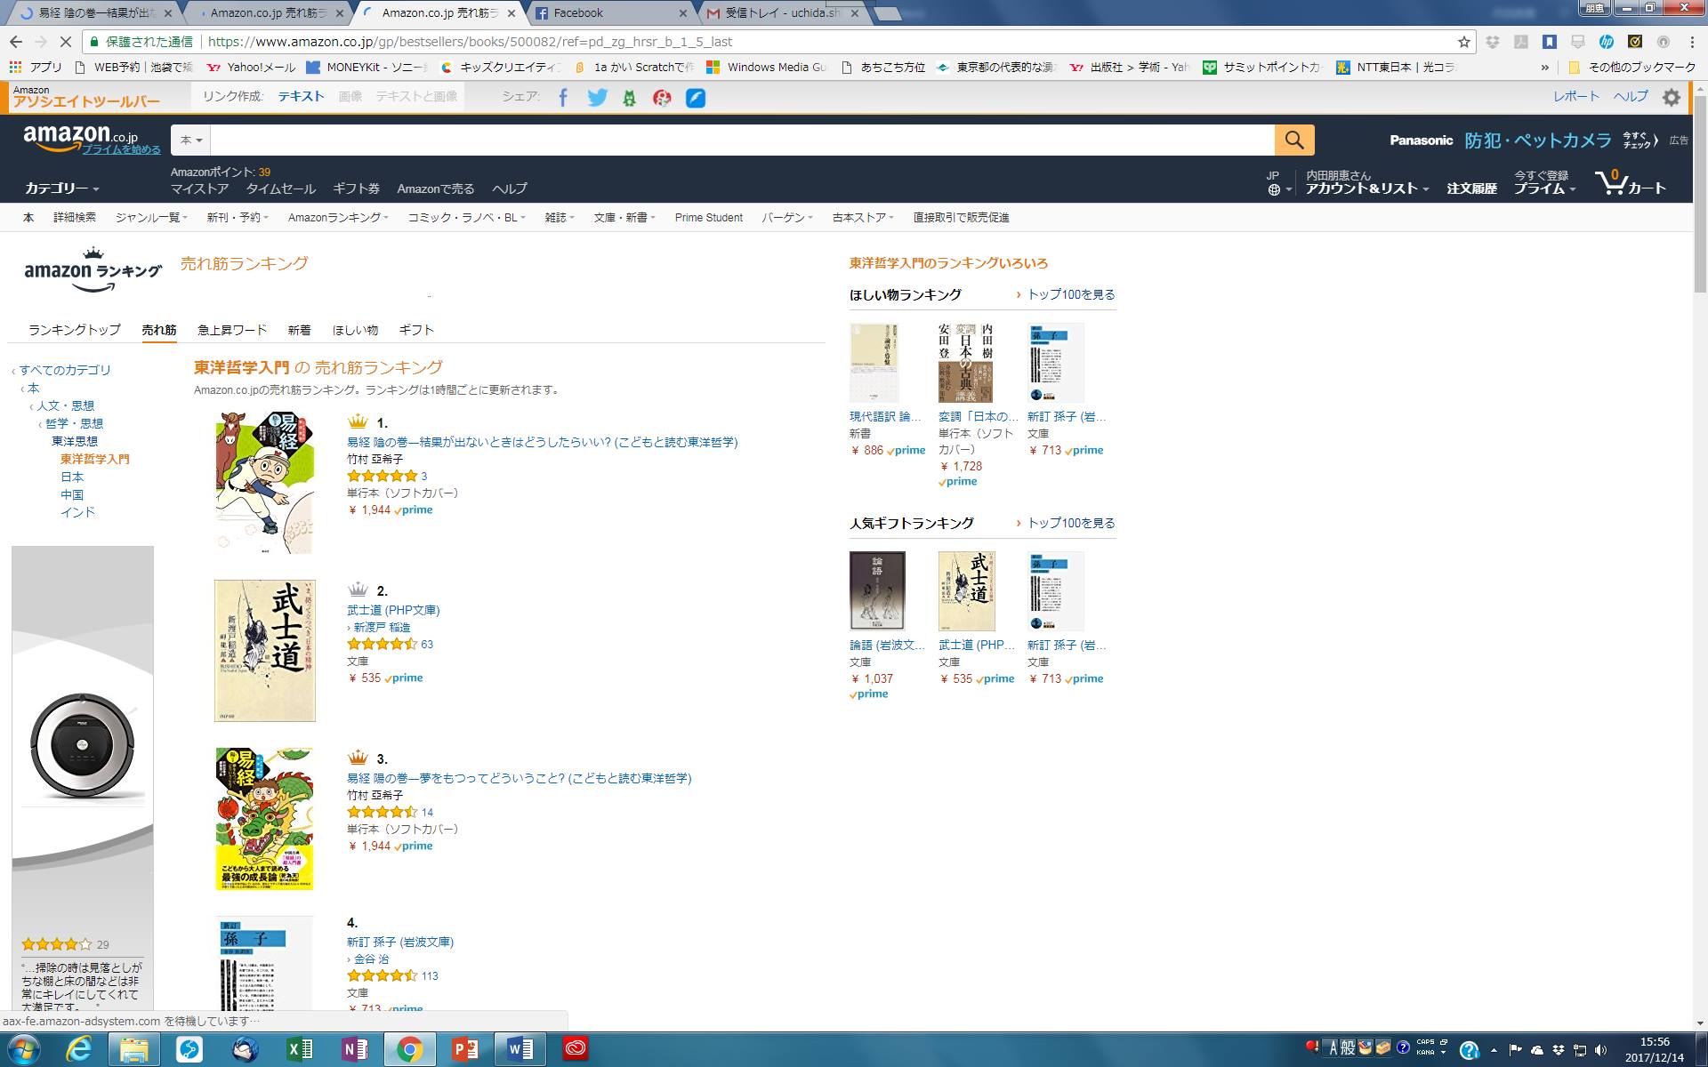Screen dimensions: 1708x1067
Task: Choose テキスト link creation option
Action: pos(302,96)
